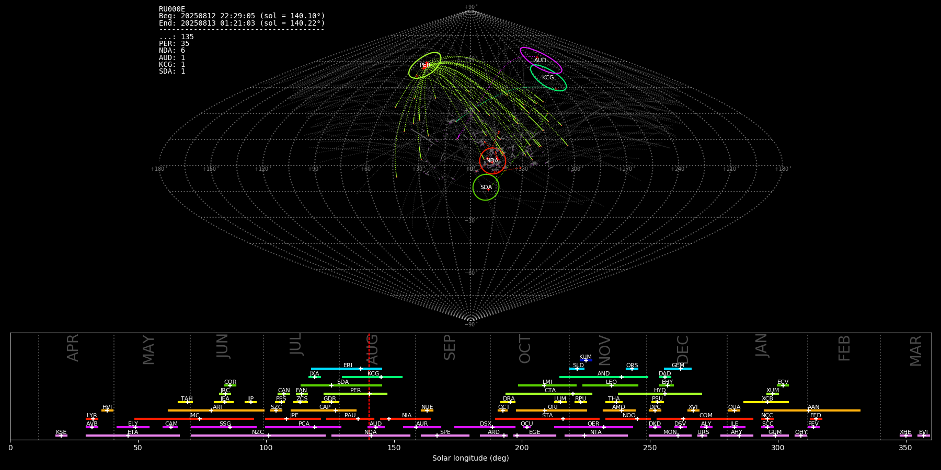Click the PER shower bar in timeline
941x470 pixels.
(x=355, y=394)
